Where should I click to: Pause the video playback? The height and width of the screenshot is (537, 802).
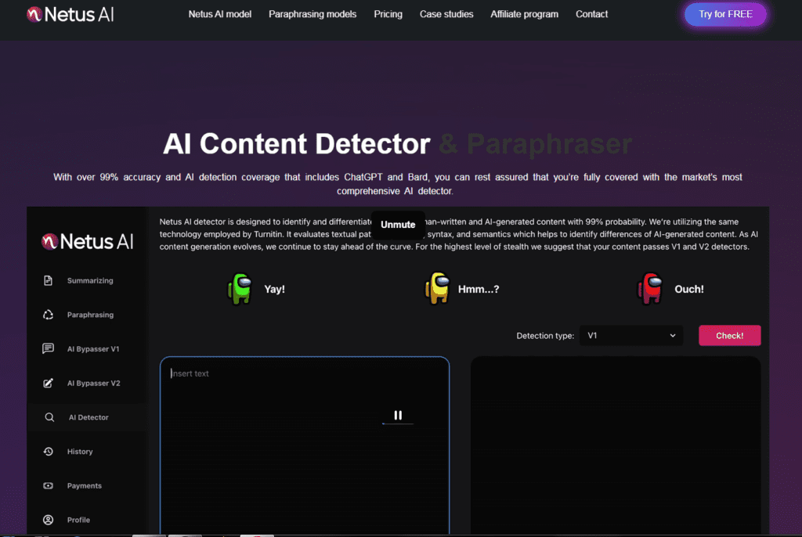coord(398,415)
